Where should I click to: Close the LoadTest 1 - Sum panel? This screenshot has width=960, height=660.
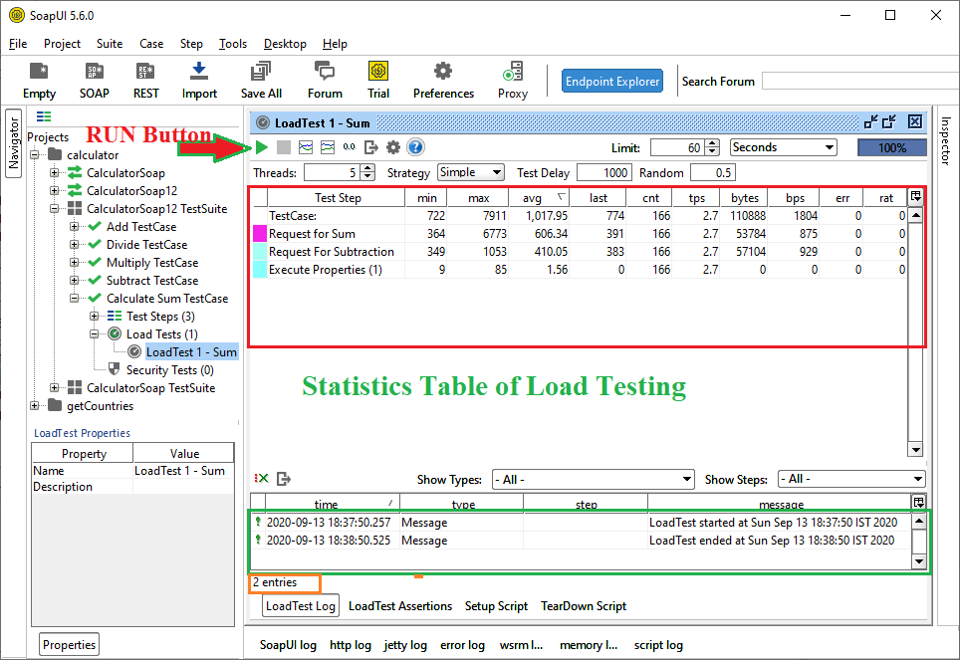[x=915, y=121]
